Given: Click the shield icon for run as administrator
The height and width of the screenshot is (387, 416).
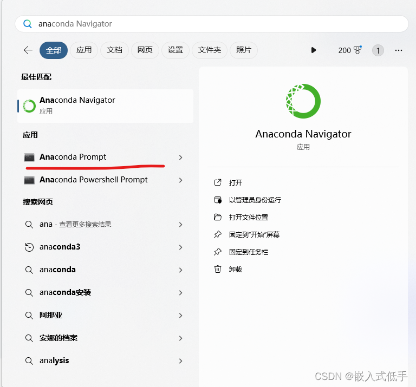Looking at the screenshot, I should click(218, 200).
